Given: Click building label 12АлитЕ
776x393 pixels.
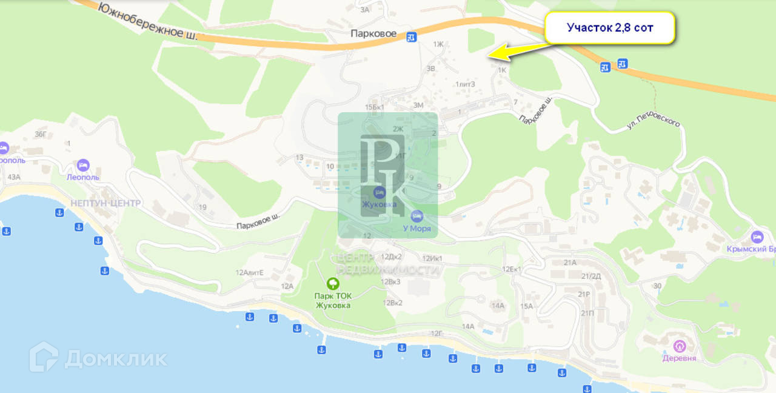Looking at the screenshot, I should tap(250, 272).
